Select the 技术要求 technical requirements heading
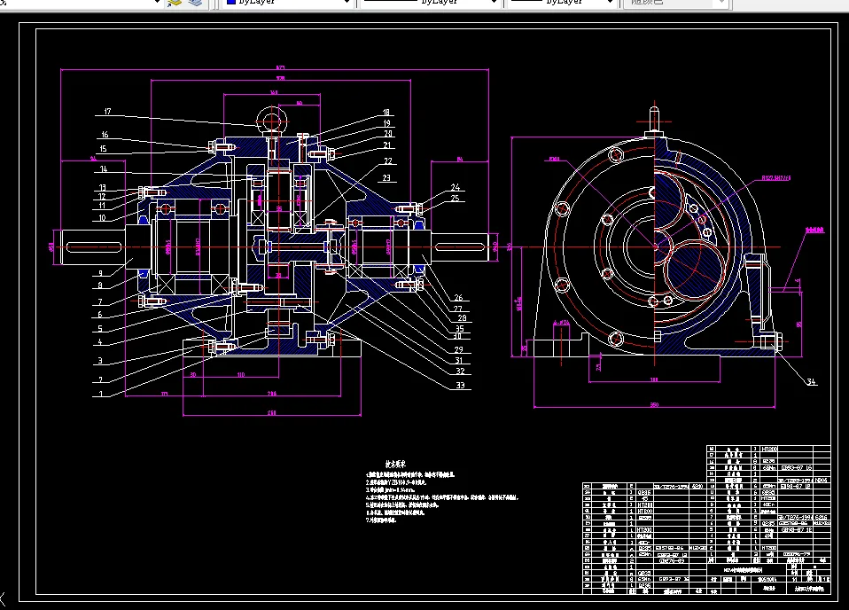Viewport: 849px width, 610px height. tap(395, 465)
